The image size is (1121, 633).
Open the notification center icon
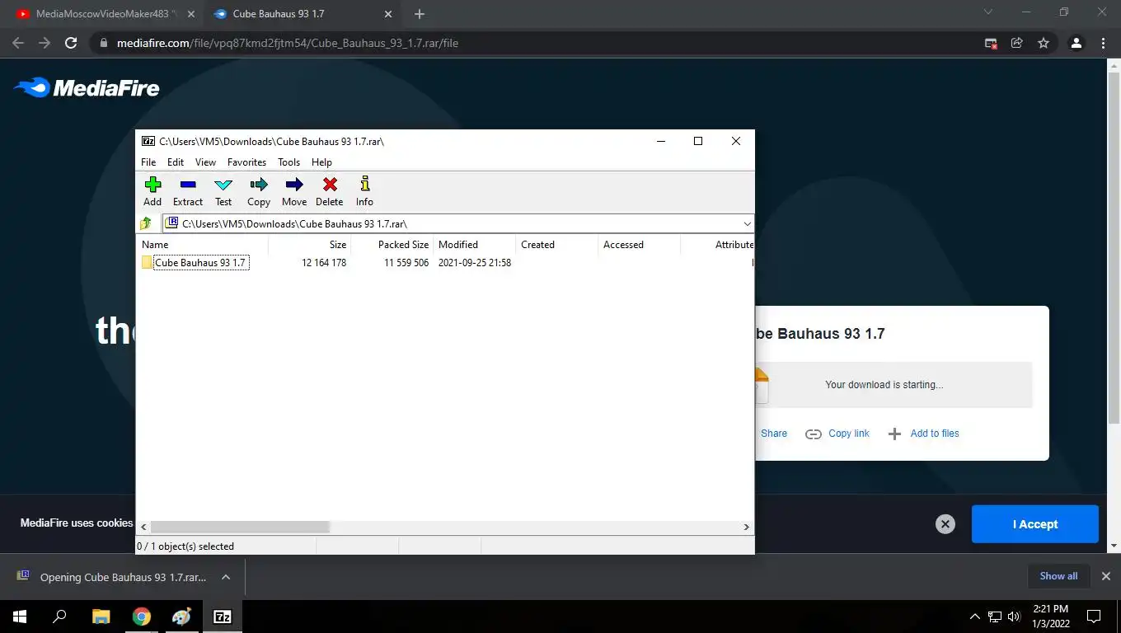(x=1094, y=617)
